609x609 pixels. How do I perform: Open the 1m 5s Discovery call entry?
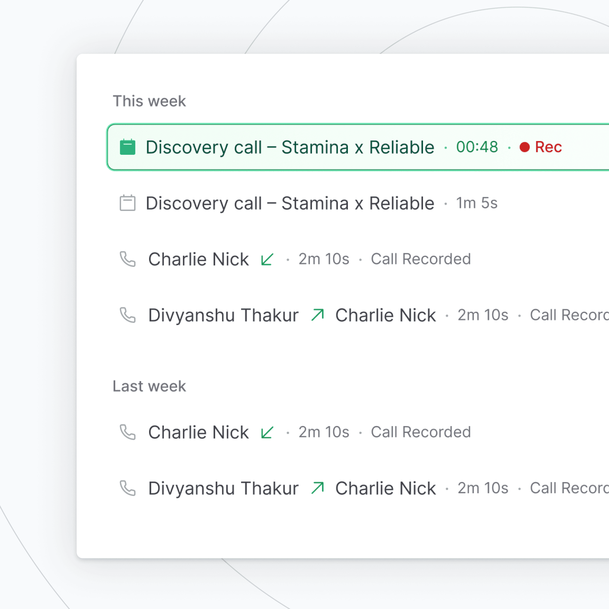click(290, 203)
